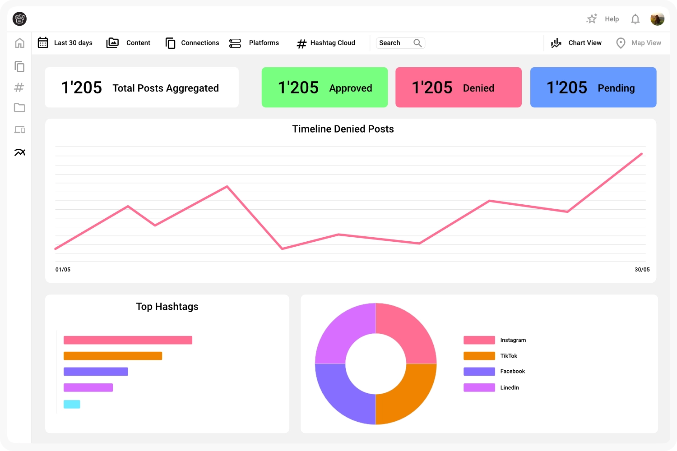The image size is (677, 451).
Task: Open the copy pages sidebar icon
Action: click(19, 67)
